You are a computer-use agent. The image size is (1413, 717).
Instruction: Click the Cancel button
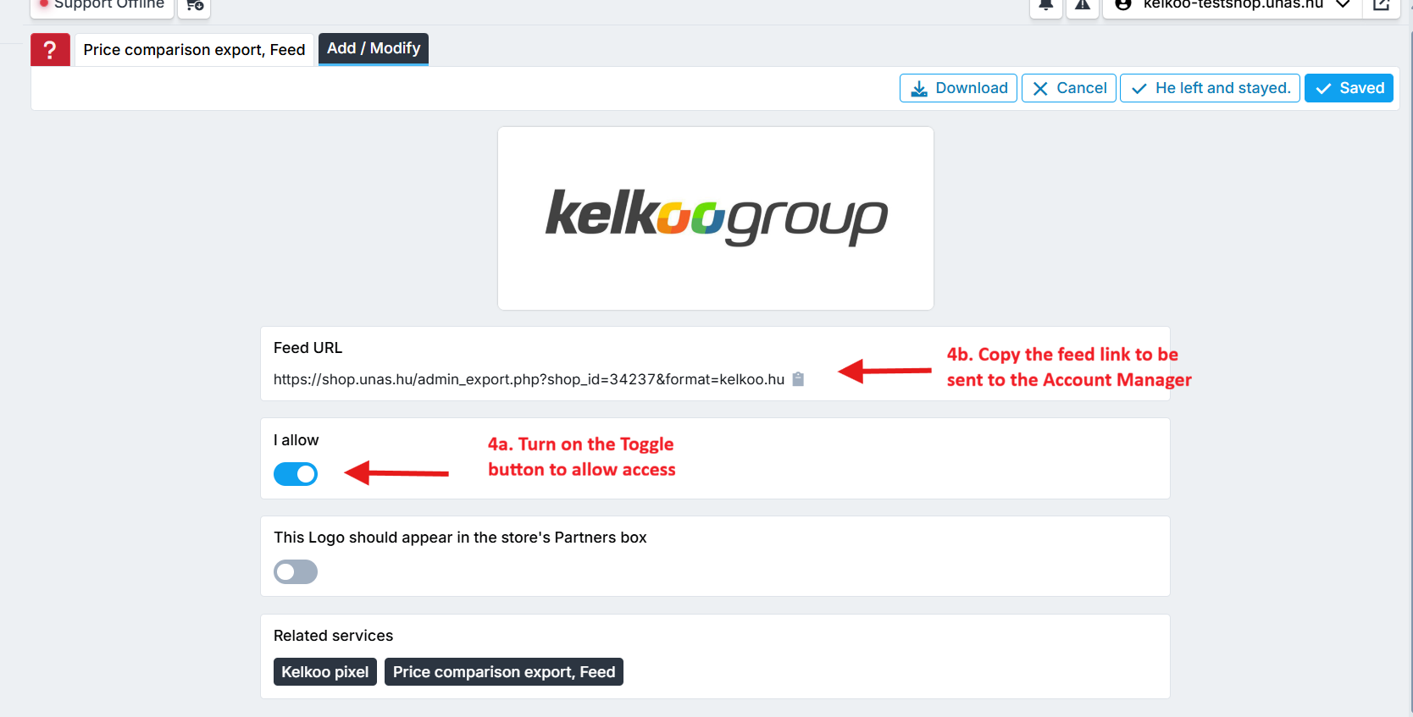[x=1069, y=88]
